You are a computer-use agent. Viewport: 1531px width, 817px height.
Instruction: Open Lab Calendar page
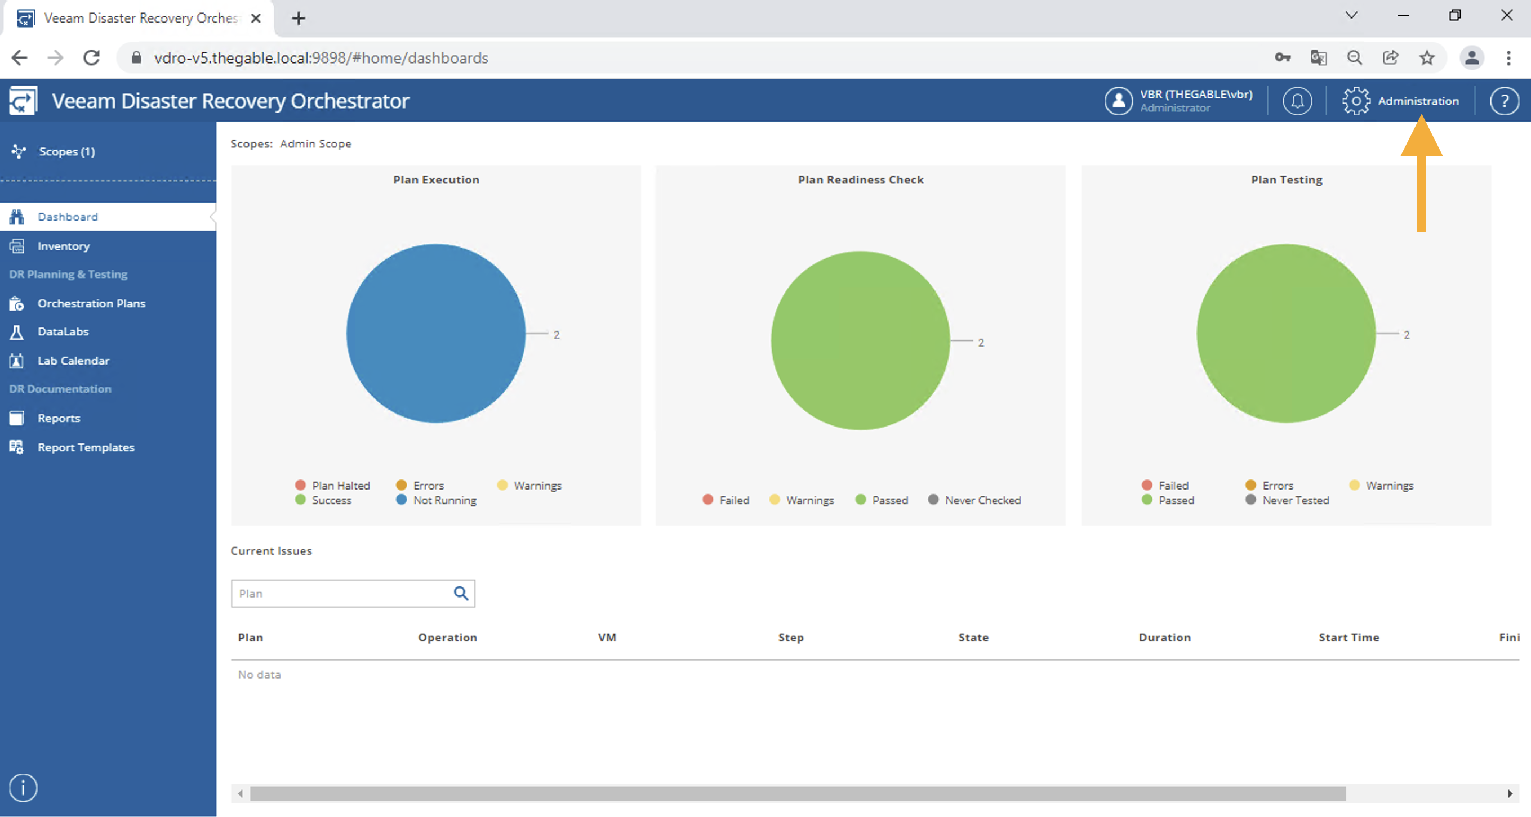pyautogui.click(x=74, y=361)
